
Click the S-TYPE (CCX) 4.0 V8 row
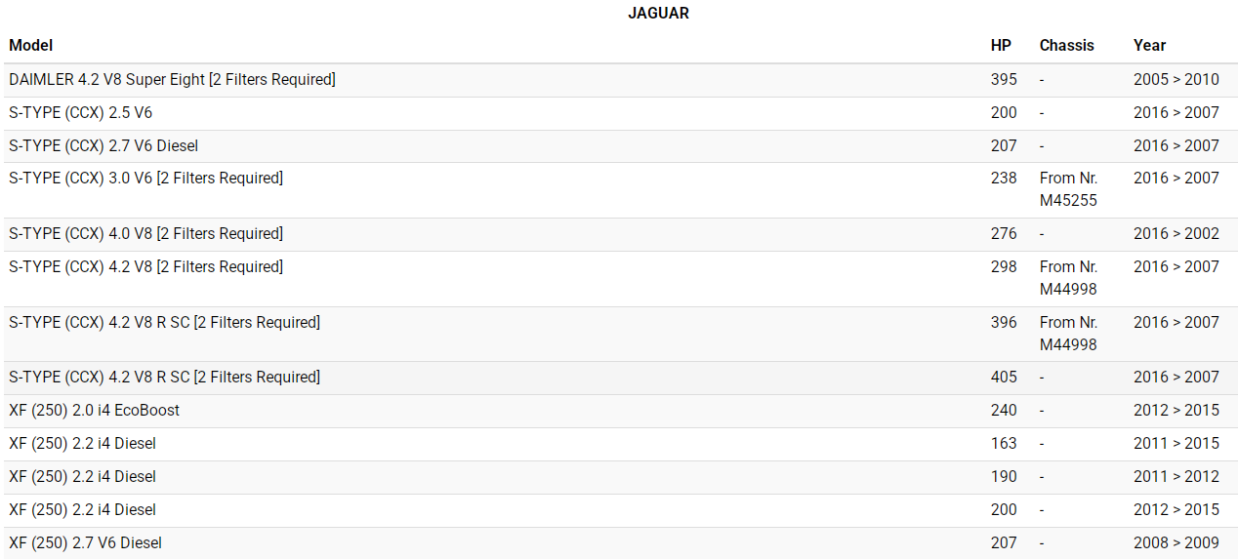coord(145,234)
